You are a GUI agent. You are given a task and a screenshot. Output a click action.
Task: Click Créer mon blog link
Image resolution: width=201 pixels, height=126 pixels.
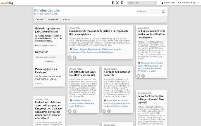coord(188,3)
